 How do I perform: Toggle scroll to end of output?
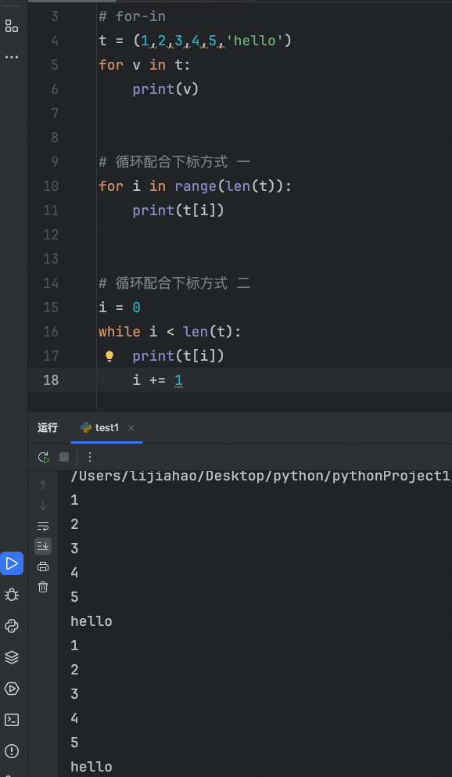43,546
